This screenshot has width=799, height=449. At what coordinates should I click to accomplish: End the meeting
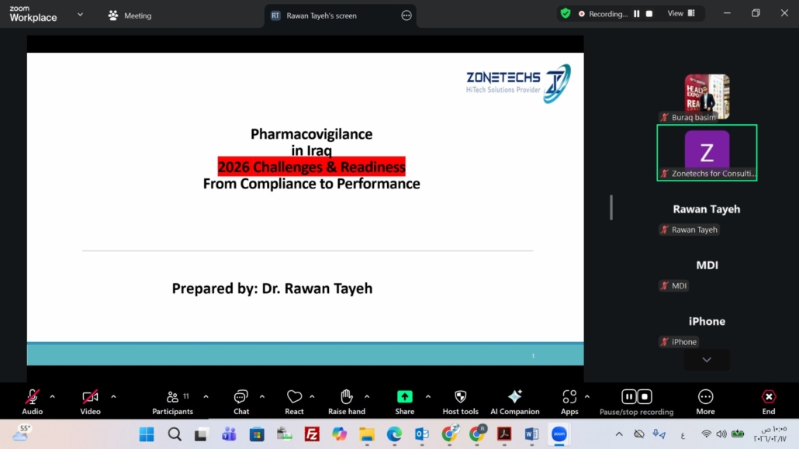coord(769,402)
